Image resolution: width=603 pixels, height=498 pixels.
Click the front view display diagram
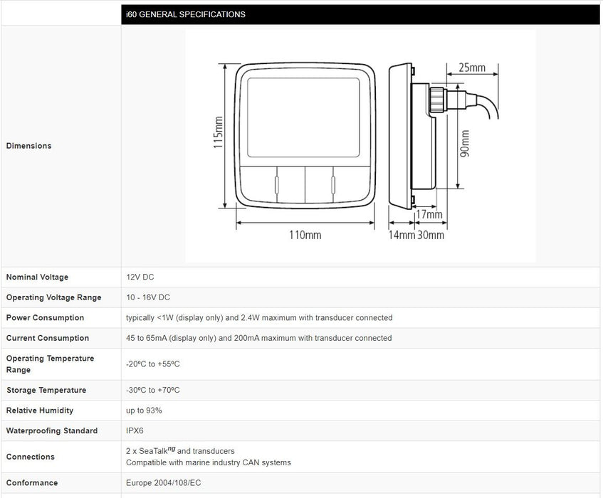(x=306, y=135)
